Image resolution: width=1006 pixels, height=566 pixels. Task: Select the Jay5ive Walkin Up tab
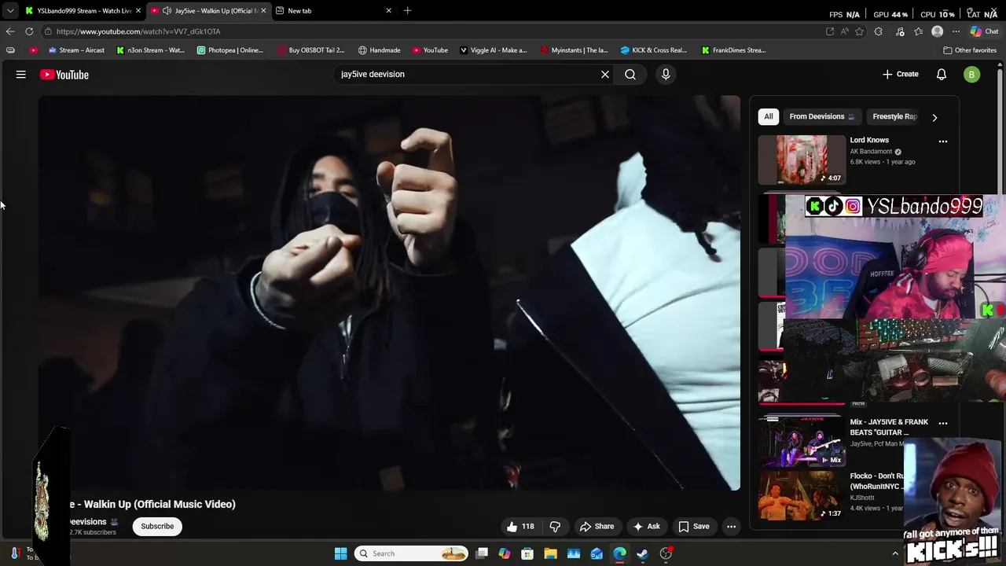209,11
